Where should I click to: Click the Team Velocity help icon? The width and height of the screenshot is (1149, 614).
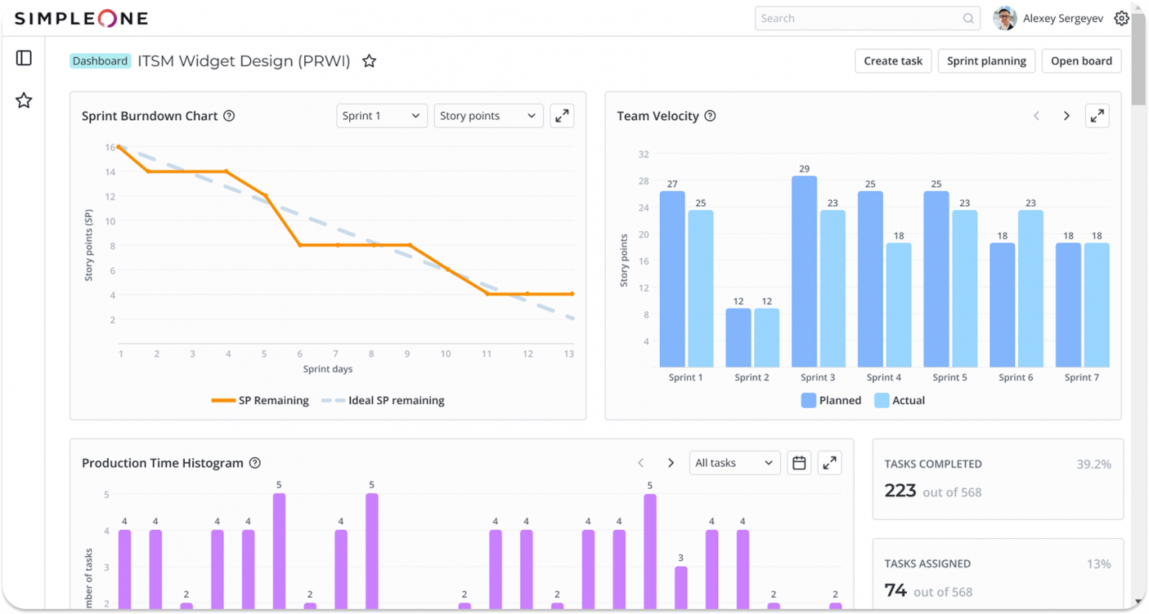[x=710, y=116]
